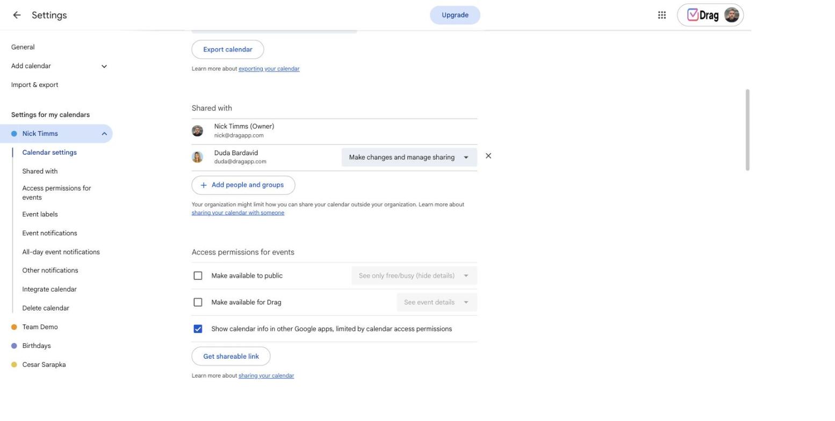
Task: Click the Drag logo in header
Action: 703,15
